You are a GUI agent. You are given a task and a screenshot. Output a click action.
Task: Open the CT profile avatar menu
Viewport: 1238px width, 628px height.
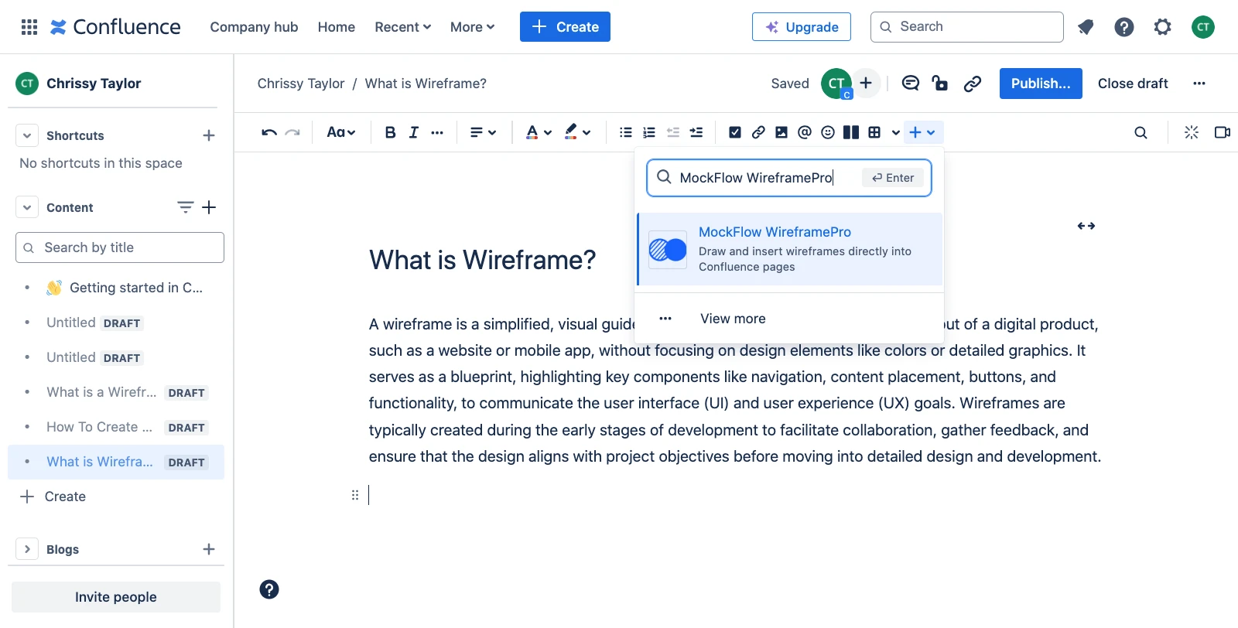(1202, 27)
